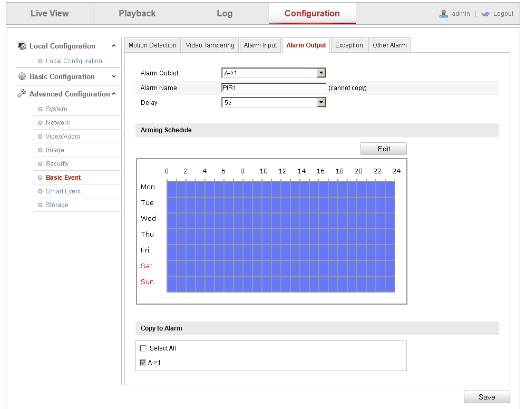
Task: Click the Monday row in arming schedule
Action: (x=280, y=189)
